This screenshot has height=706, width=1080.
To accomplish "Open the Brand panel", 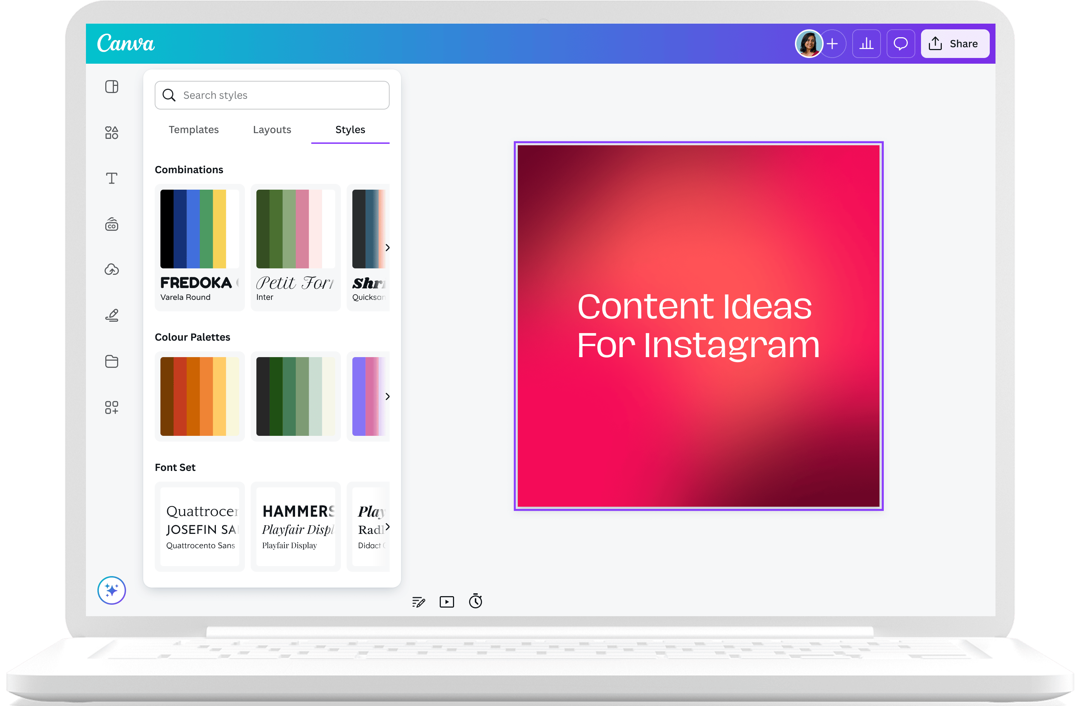I will pyautogui.click(x=111, y=224).
